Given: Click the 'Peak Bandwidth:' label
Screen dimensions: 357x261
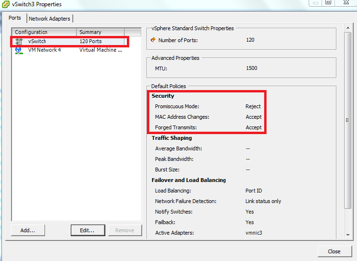Looking at the screenshot, I should (174, 159).
